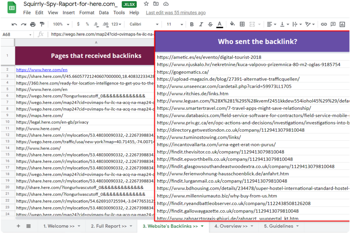Select the row 10 header

8,122
